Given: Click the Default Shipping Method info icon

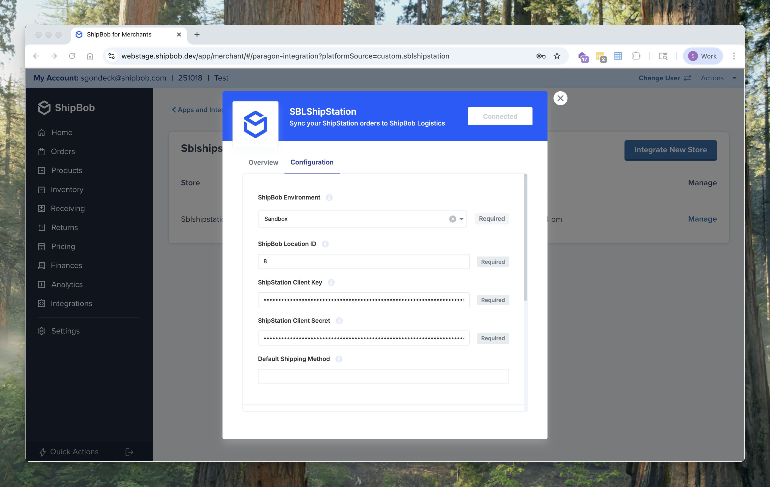Looking at the screenshot, I should pyautogui.click(x=339, y=359).
